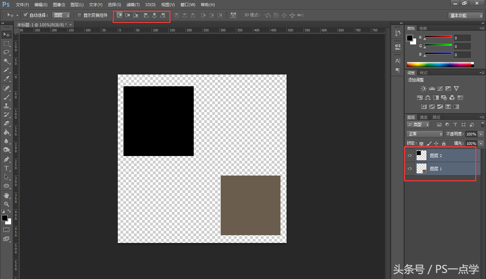Select the Path Selection arrow tool
This screenshot has height=279, width=486.
tap(6, 177)
